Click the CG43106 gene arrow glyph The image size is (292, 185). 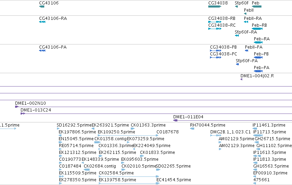click(42, 6)
